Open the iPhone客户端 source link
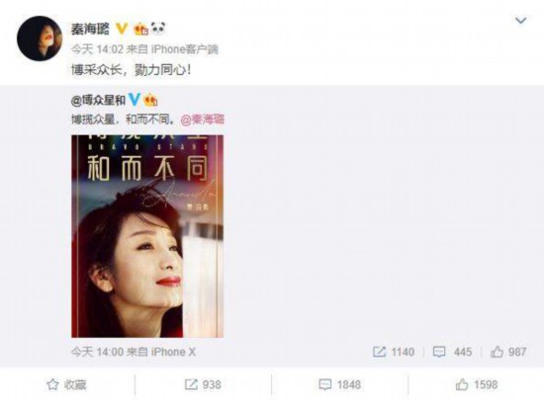The width and height of the screenshot is (544, 400). coord(185,49)
